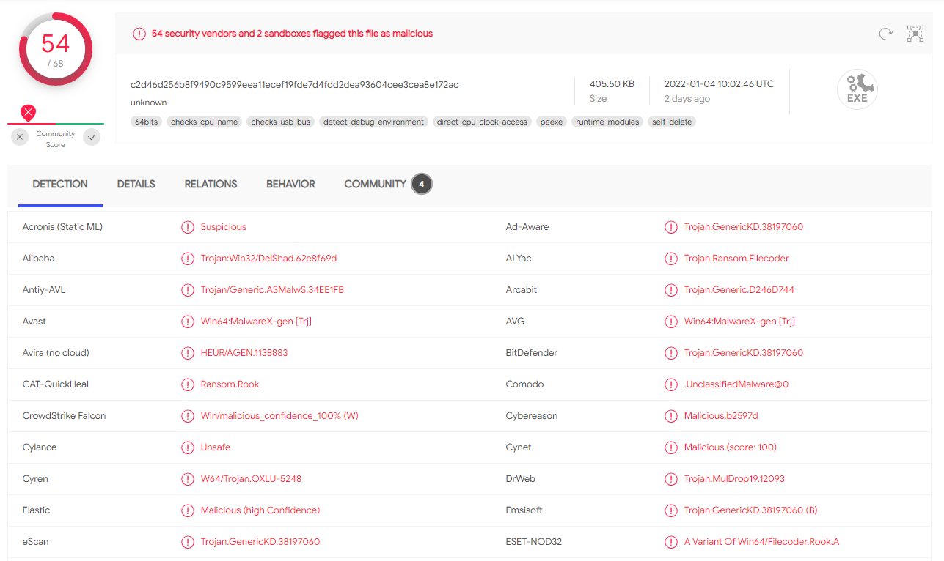Select the file SHA-256 hash text

click(294, 85)
